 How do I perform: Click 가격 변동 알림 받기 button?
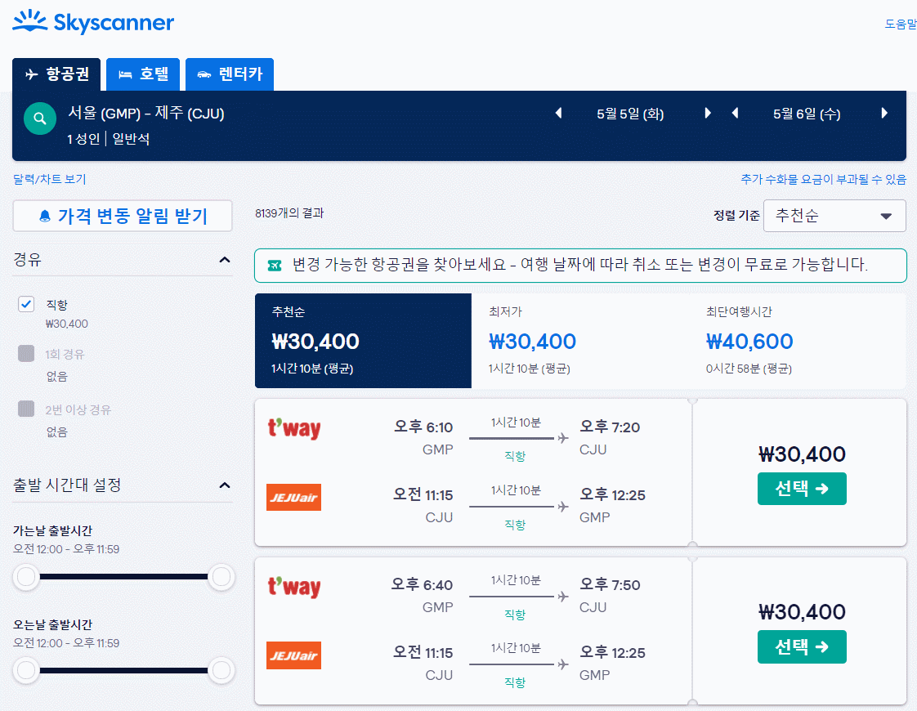(x=123, y=216)
